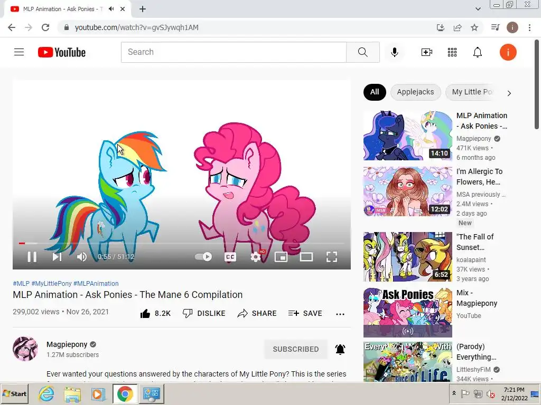This screenshot has width=541, height=405.
Task: Click the #MLP hashtag
Action: point(21,283)
